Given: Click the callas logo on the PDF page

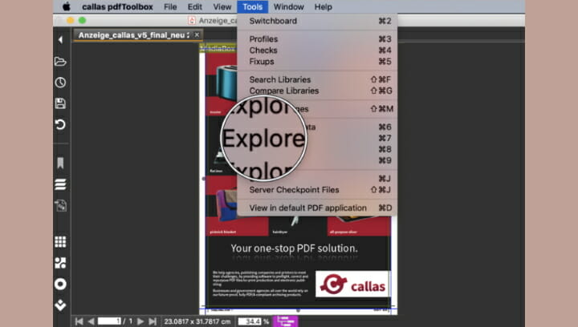Looking at the screenshot, I should (x=352, y=284).
